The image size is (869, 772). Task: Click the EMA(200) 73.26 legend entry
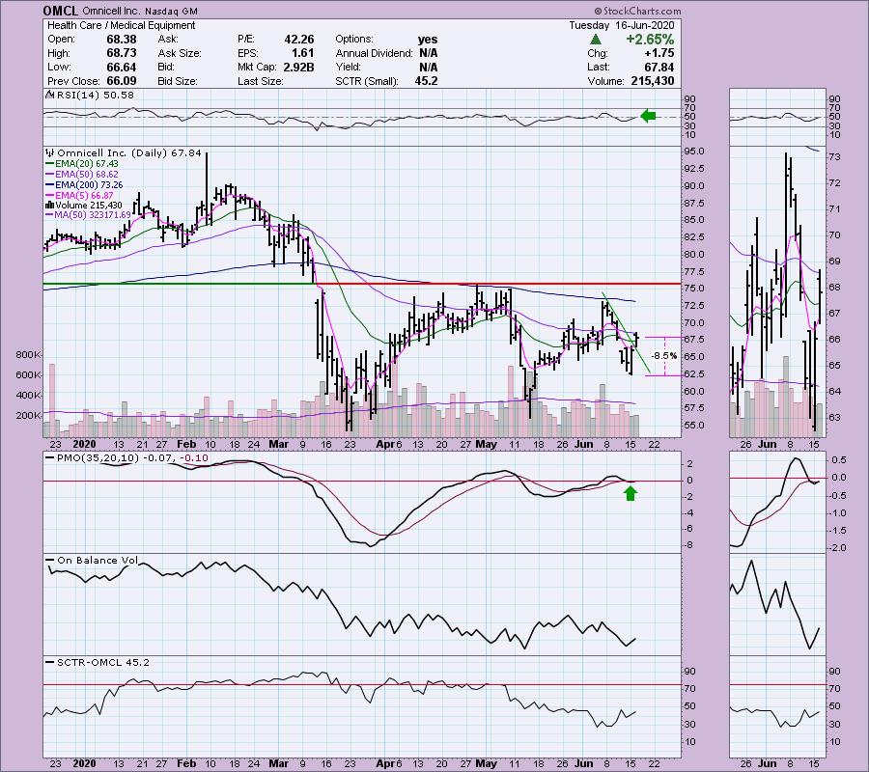point(89,185)
